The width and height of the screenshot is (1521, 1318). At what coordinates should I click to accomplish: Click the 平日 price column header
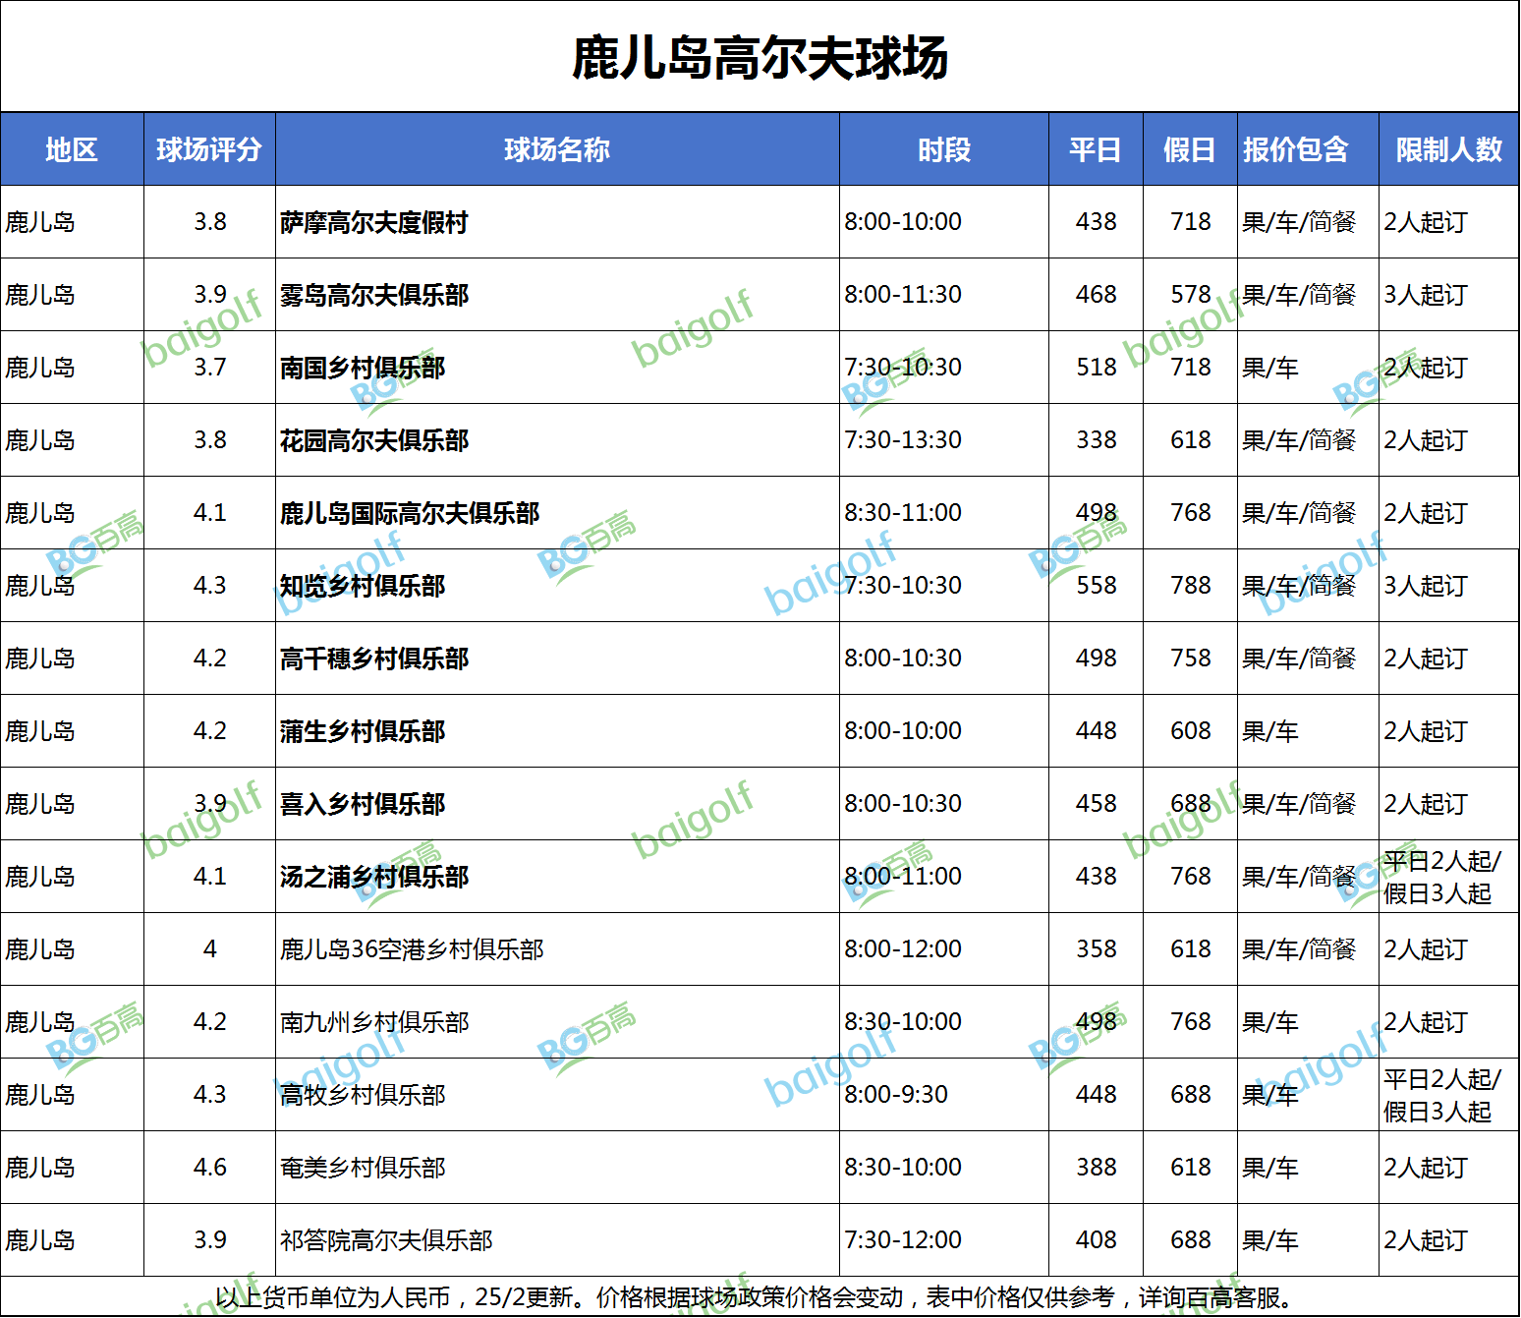tap(1096, 149)
